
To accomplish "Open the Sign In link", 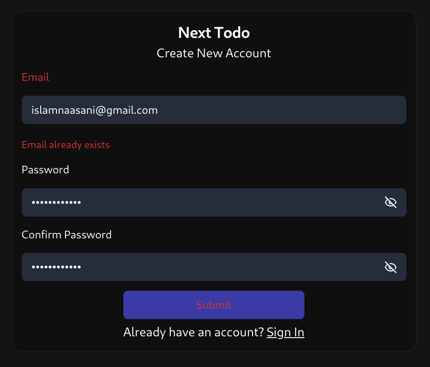I will point(285,332).
